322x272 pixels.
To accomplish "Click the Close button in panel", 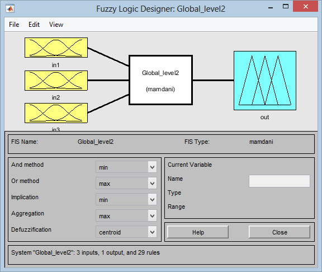I will coord(280,232).
